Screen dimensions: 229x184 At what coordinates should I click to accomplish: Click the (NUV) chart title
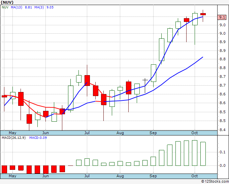pyautogui.click(x=7, y=2)
